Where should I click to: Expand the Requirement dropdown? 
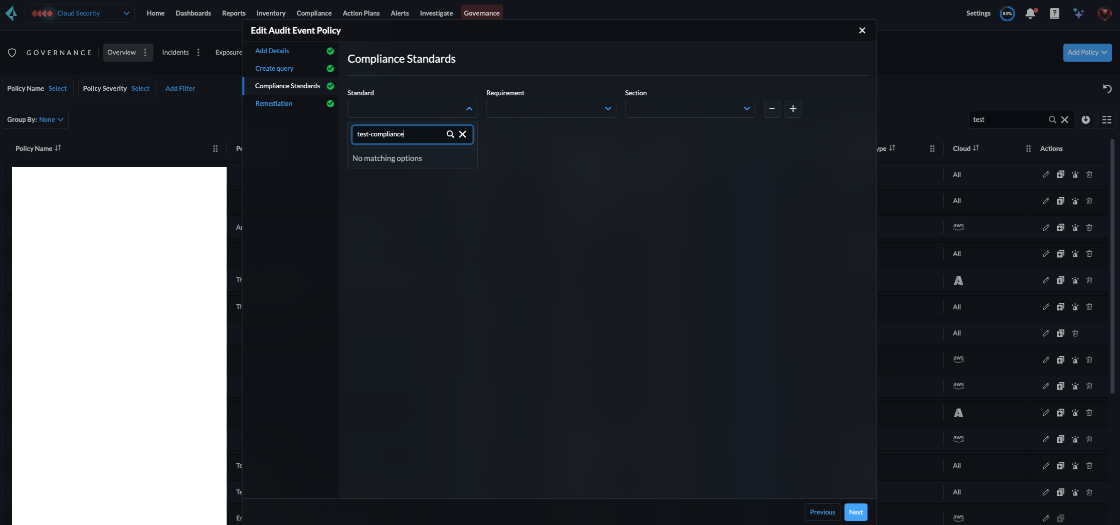pyautogui.click(x=550, y=109)
